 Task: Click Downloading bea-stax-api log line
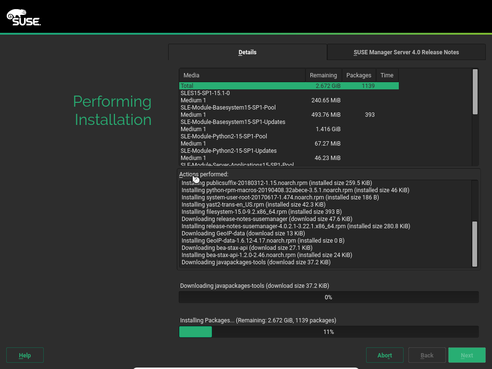(247, 248)
